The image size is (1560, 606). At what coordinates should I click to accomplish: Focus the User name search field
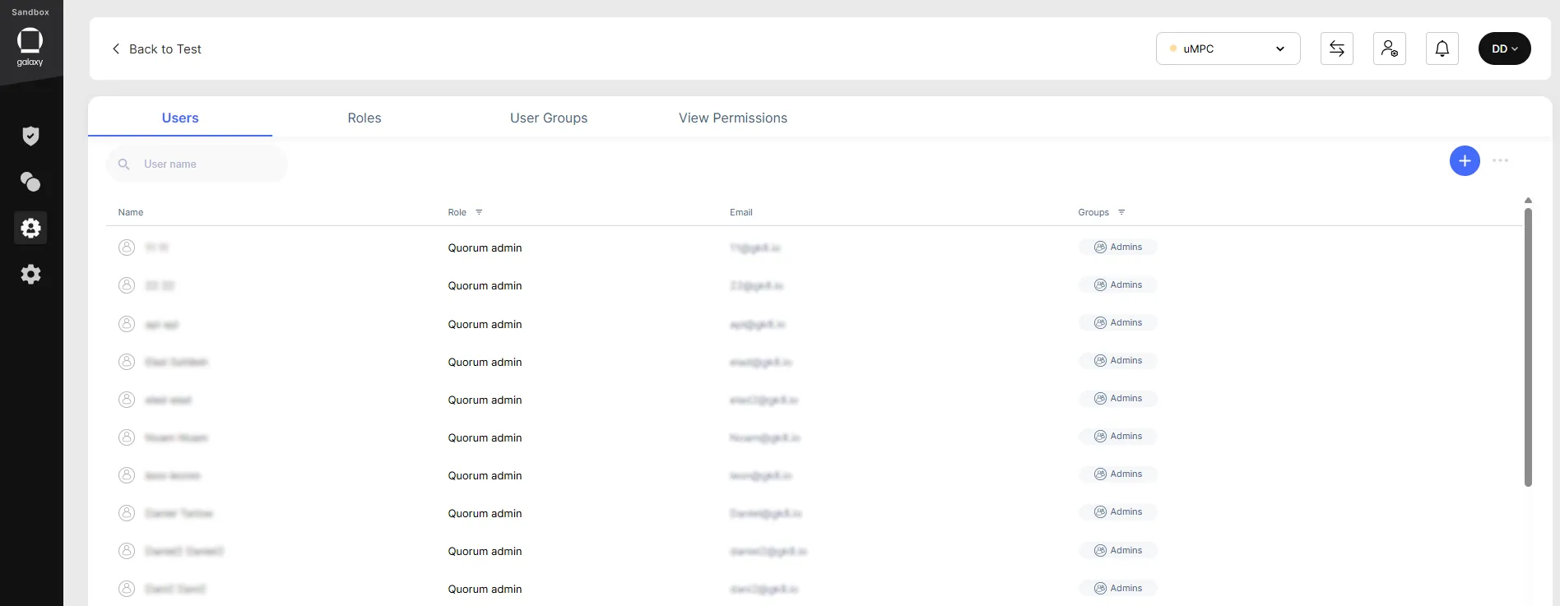point(197,164)
